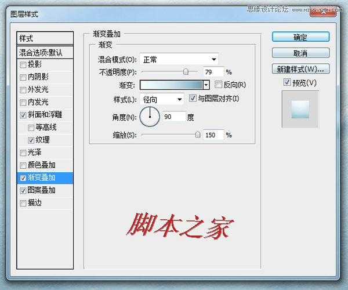Open the 投影 settings row label
This screenshot has height=290, width=348.
[x=35, y=64]
